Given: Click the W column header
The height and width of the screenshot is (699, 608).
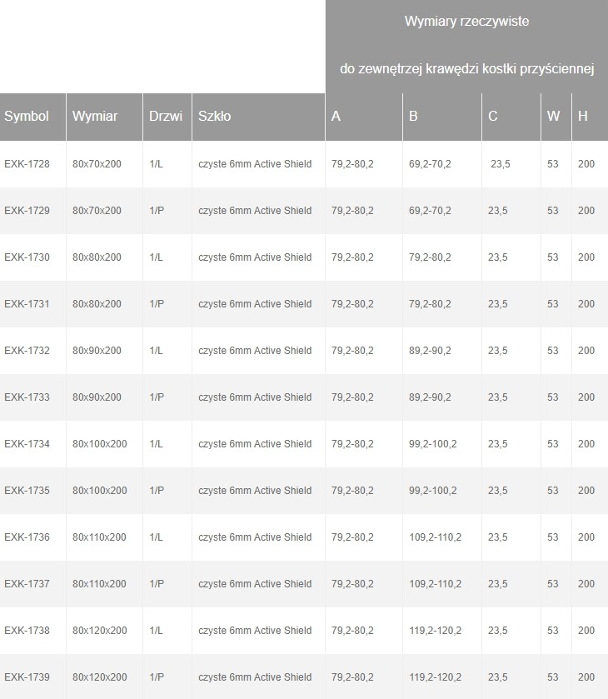Looking at the screenshot, I should [x=554, y=117].
